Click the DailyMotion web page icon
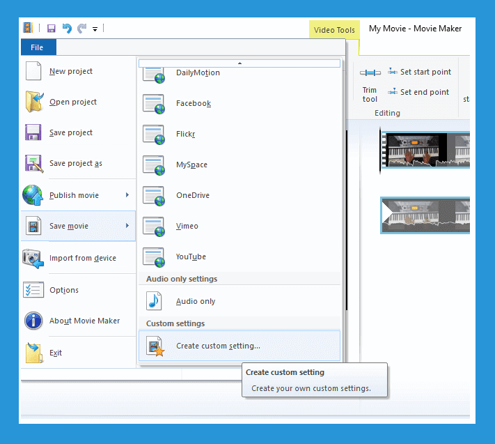 (x=153, y=75)
